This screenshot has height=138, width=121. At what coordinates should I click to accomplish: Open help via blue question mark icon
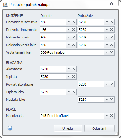point(10,128)
